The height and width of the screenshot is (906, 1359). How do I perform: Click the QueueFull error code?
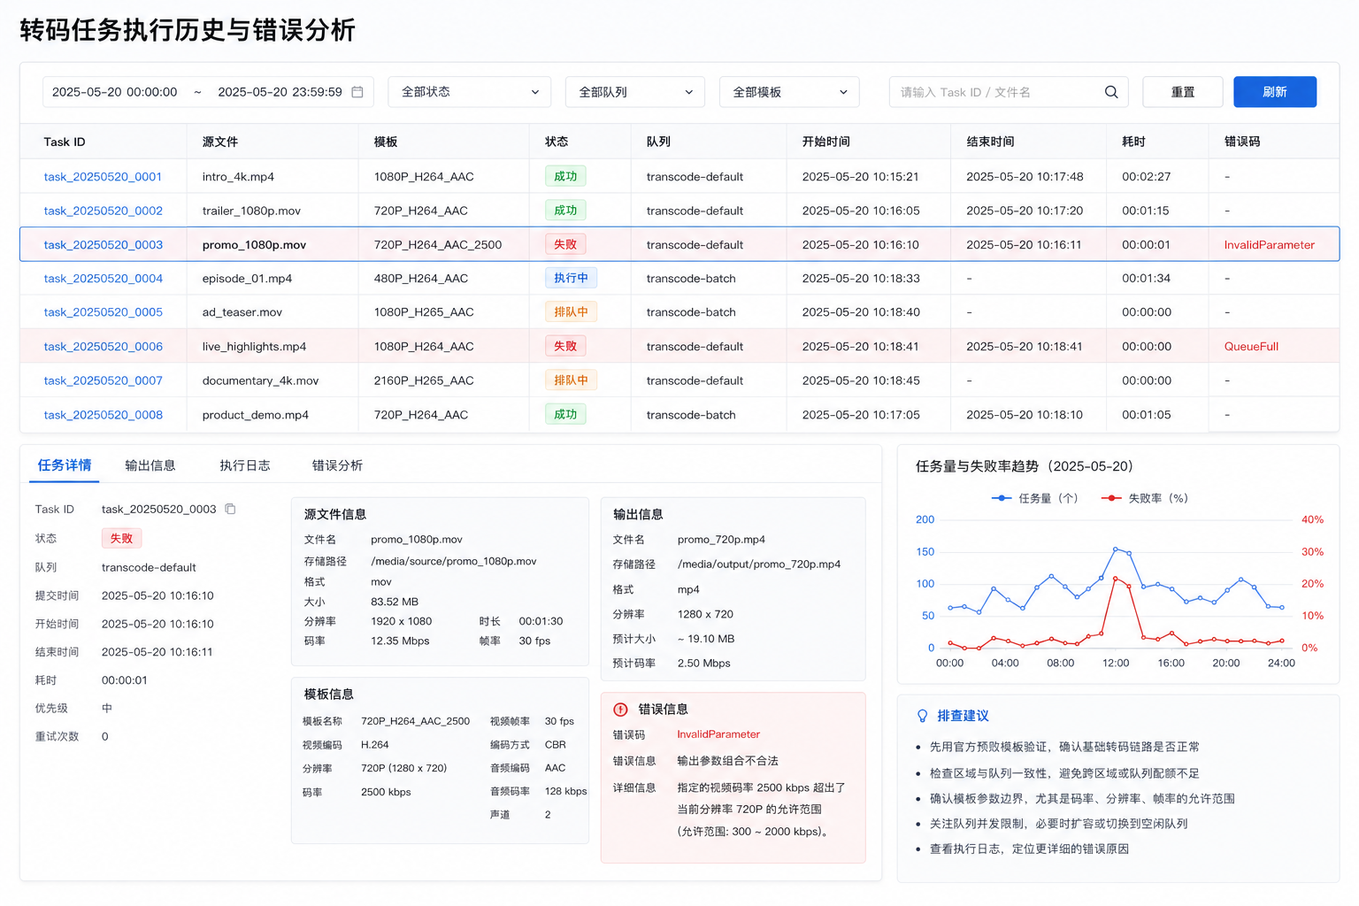1251,347
